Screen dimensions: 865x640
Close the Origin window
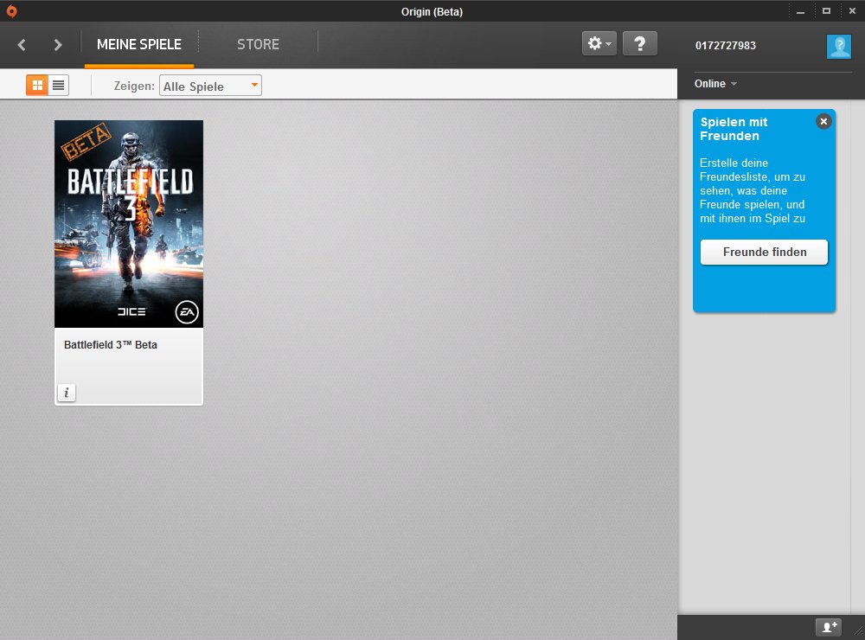pos(852,11)
